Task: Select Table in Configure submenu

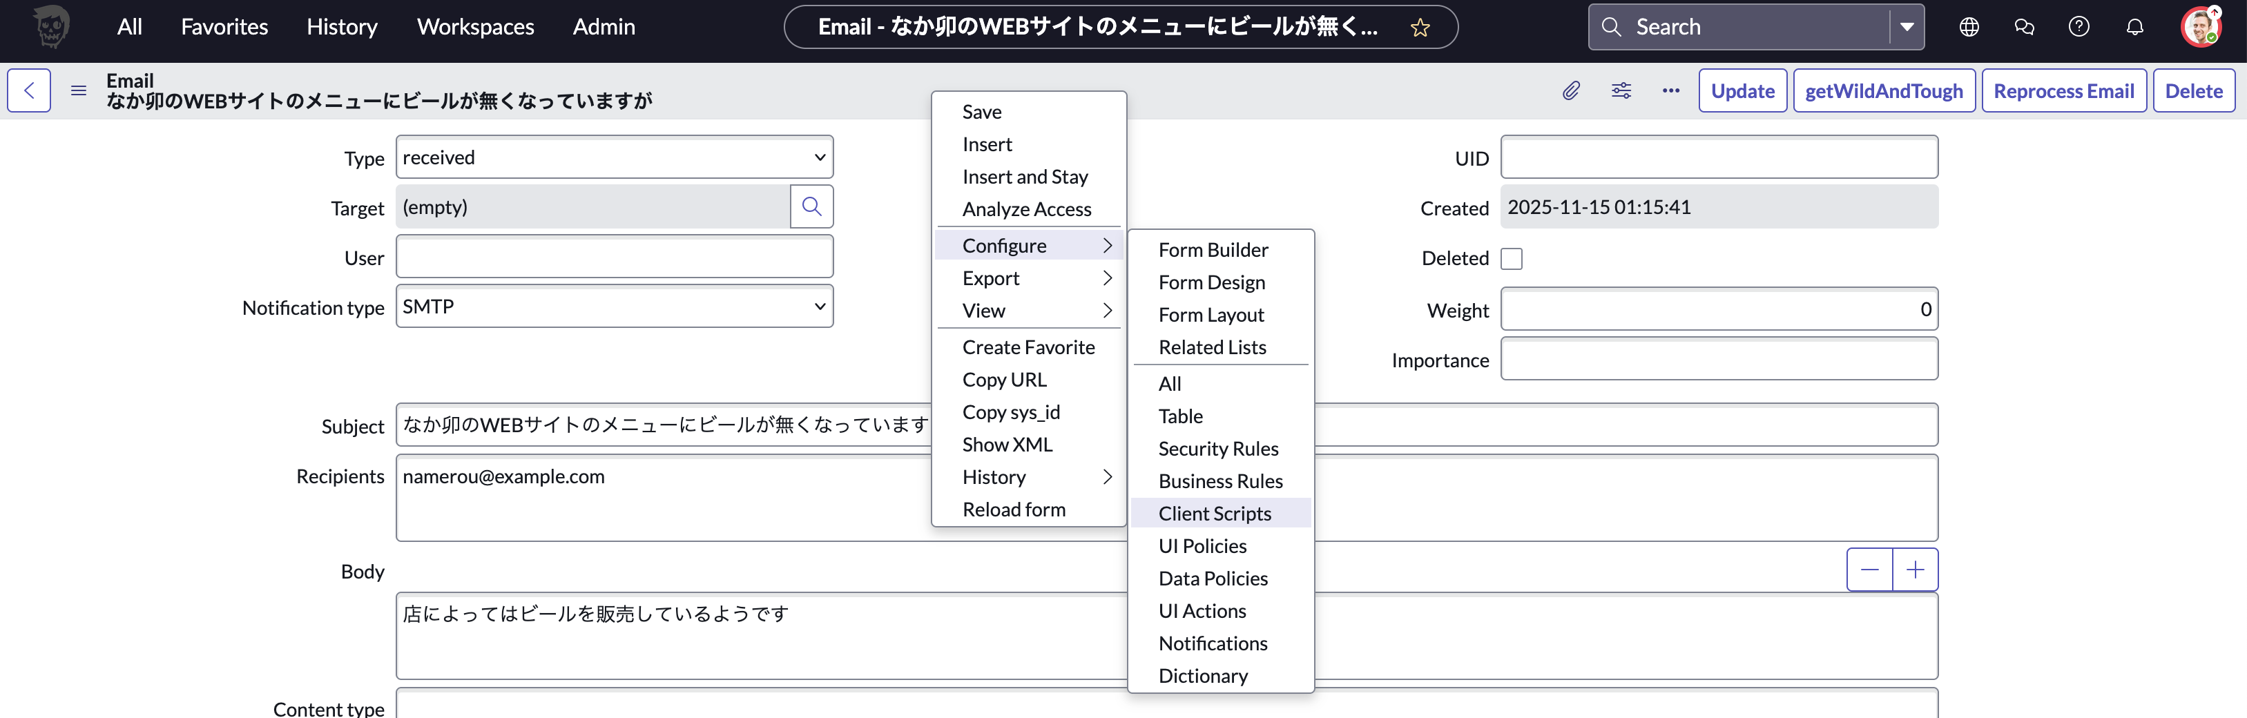Action: tap(1220, 416)
